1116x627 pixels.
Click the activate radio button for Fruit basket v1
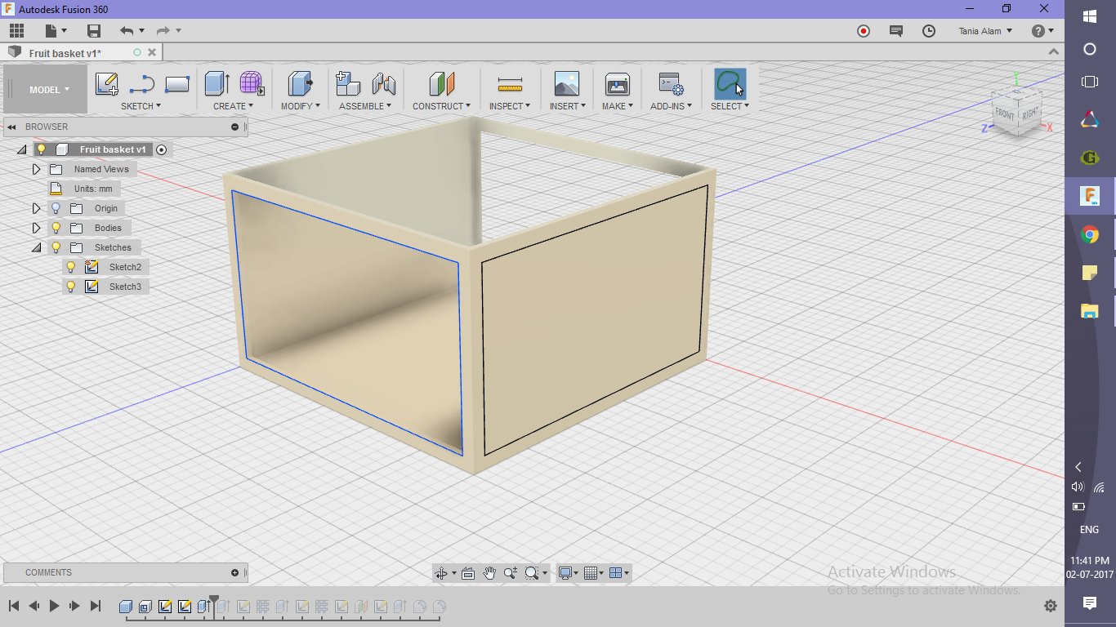tap(161, 149)
